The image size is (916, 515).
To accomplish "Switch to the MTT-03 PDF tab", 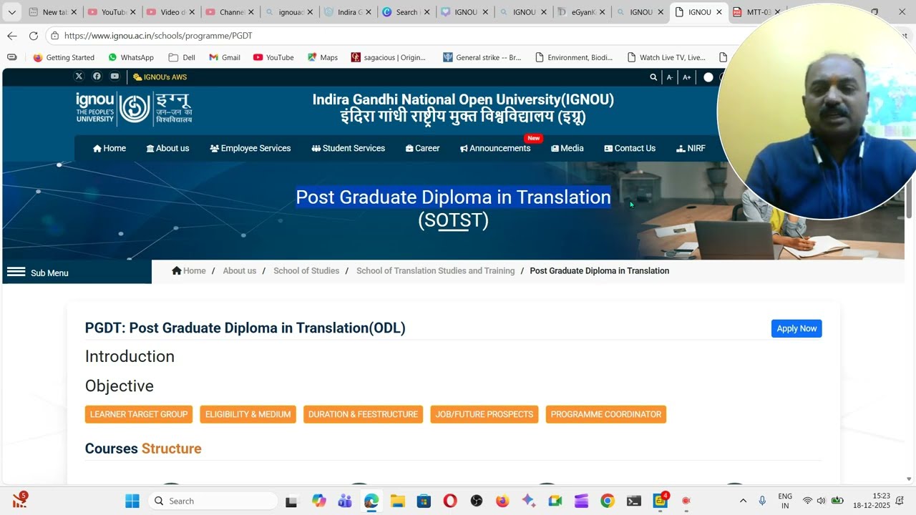I will coord(757,12).
